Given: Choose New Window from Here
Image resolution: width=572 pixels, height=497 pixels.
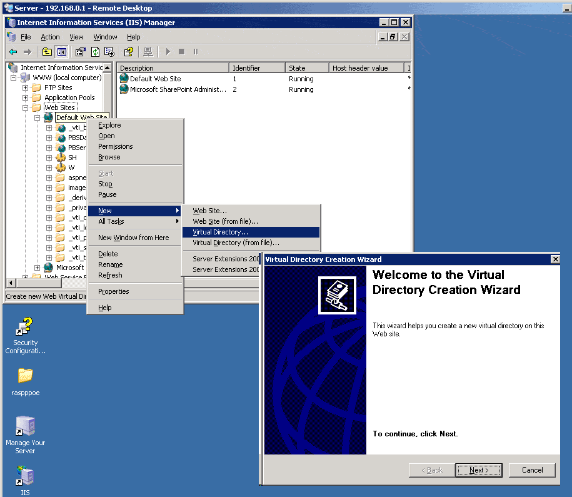Looking at the screenshot, I should click(x=135, y=238).
